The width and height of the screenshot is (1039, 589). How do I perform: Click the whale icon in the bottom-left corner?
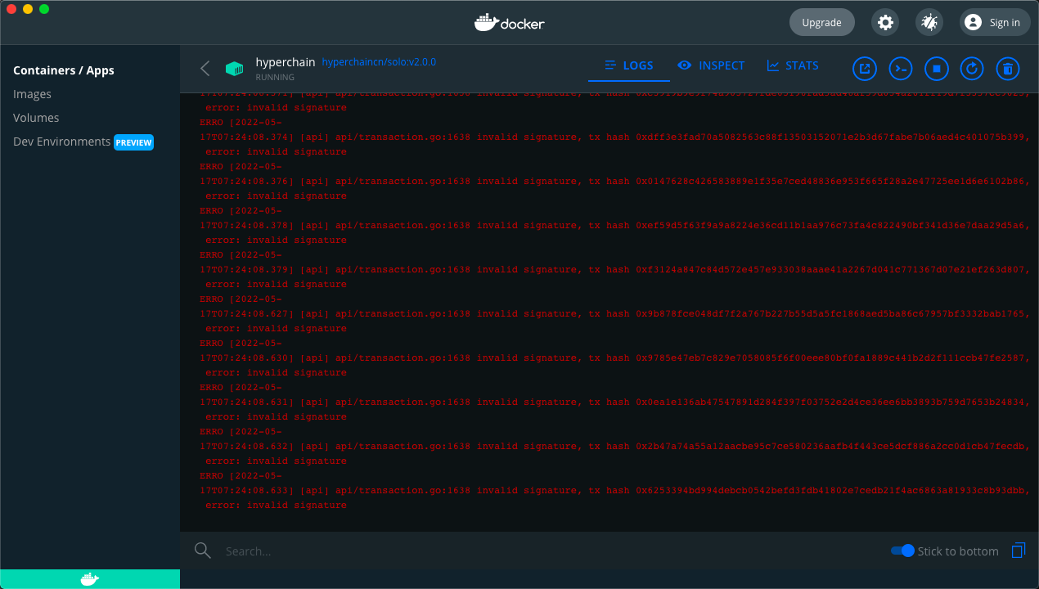pyautogui.click(x=89, y=578)
